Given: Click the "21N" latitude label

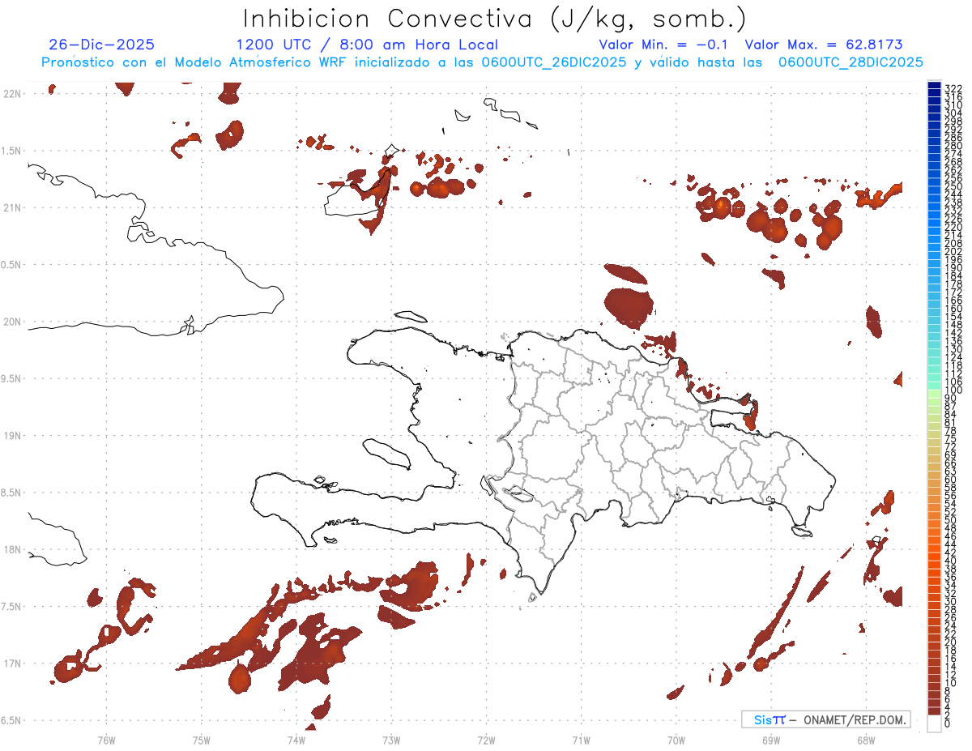Looking at the screenshot, I should pos(11,207).
